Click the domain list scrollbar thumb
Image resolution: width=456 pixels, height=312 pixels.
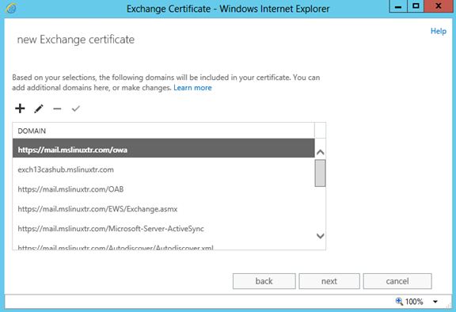pyautogui.click(x=320, y=173)
